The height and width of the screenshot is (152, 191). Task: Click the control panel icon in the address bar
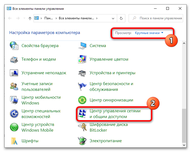pyautogui.click(x=37, y=18)
